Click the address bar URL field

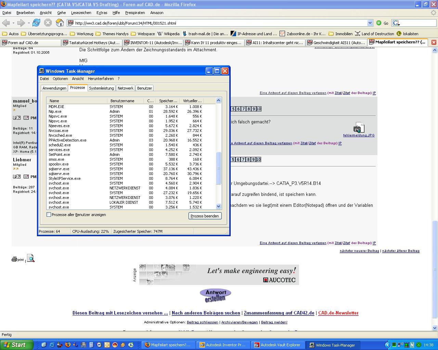(x=220, y=23)
